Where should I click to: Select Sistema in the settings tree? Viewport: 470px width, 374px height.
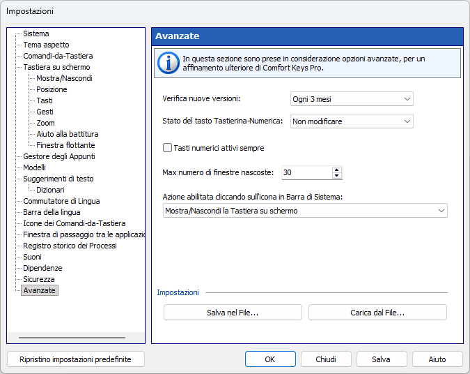click(36, 33)
